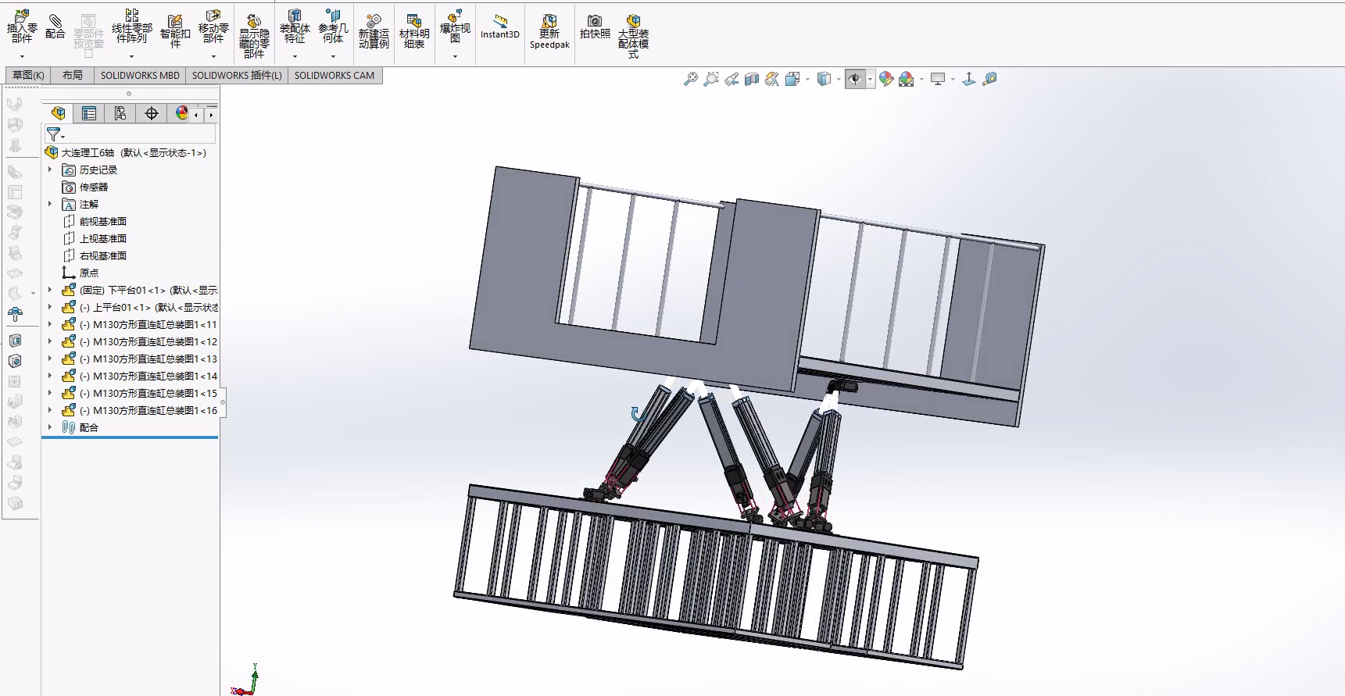The image size is (1345, 696).
Task: Activate the Section View icon
Action: [x=752, y=79]
